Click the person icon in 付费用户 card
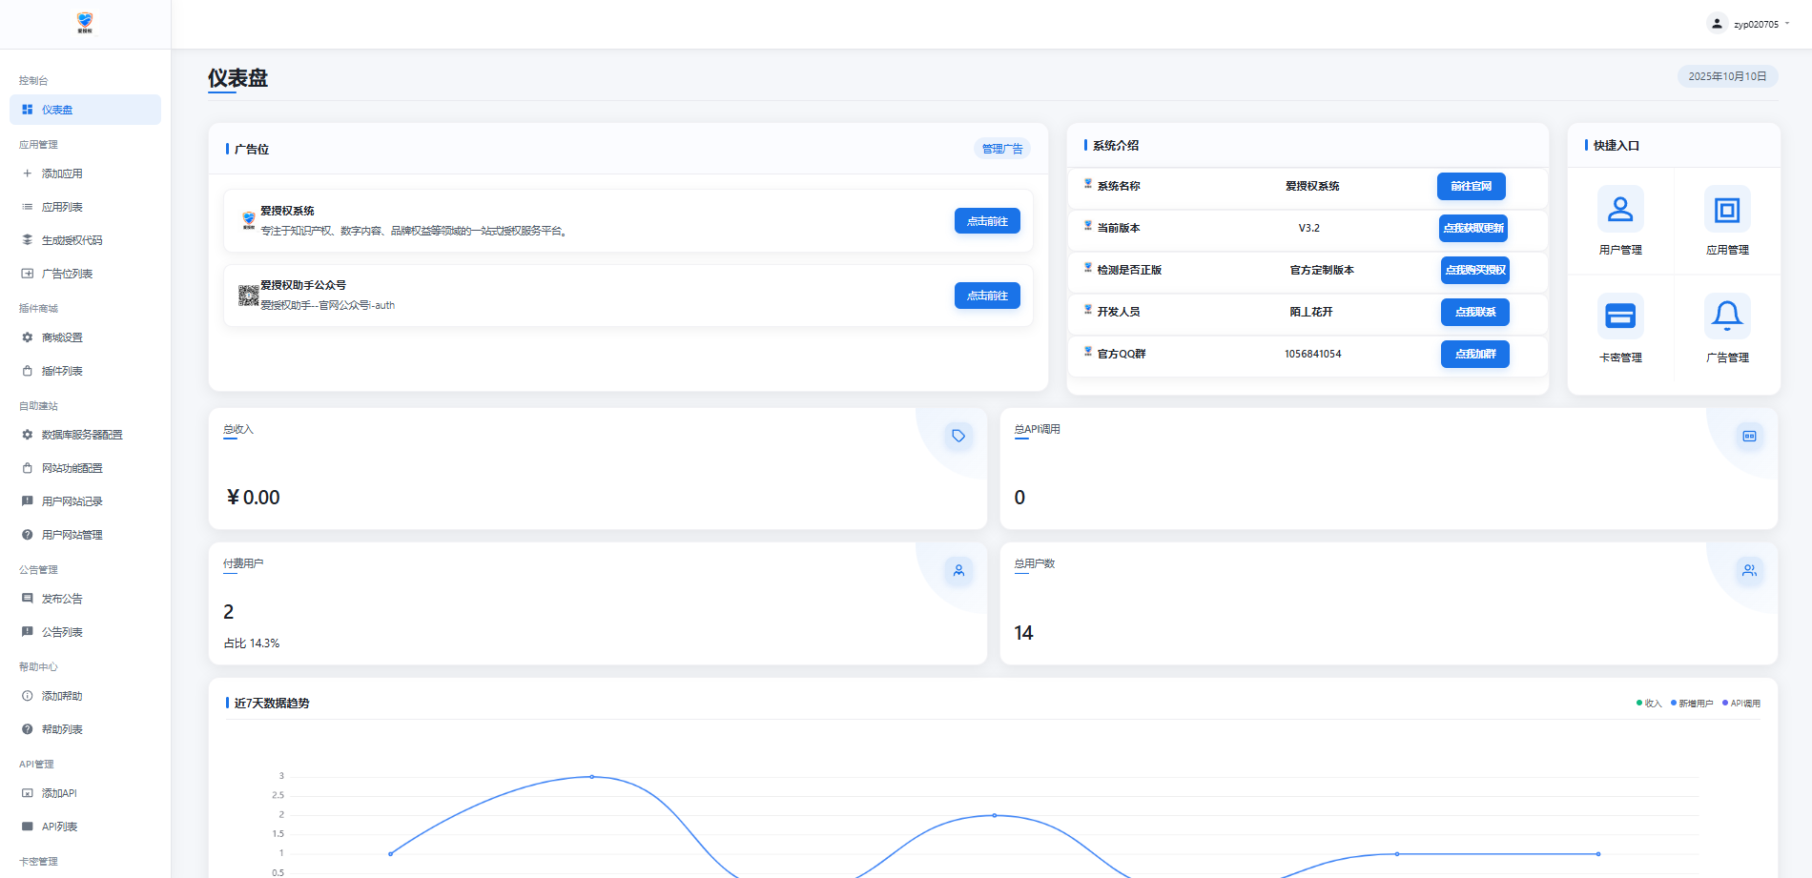The width and height of the screenshot is (1812, 878). [958, 570]
